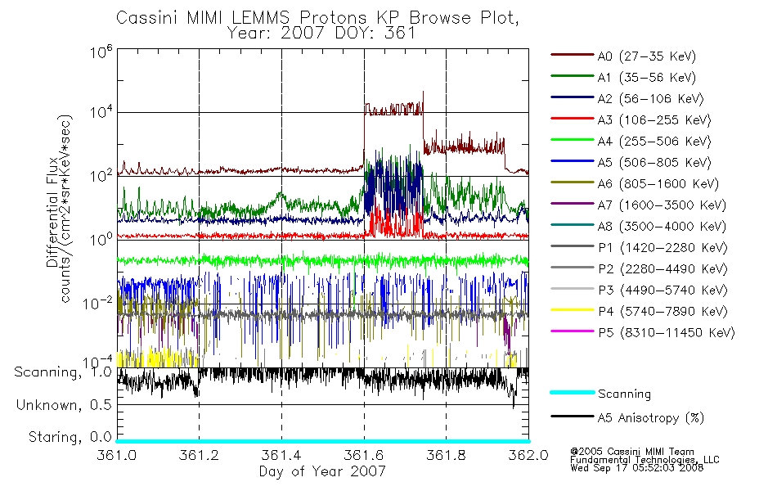Click the olive A6 legend line

click(572, 182)
